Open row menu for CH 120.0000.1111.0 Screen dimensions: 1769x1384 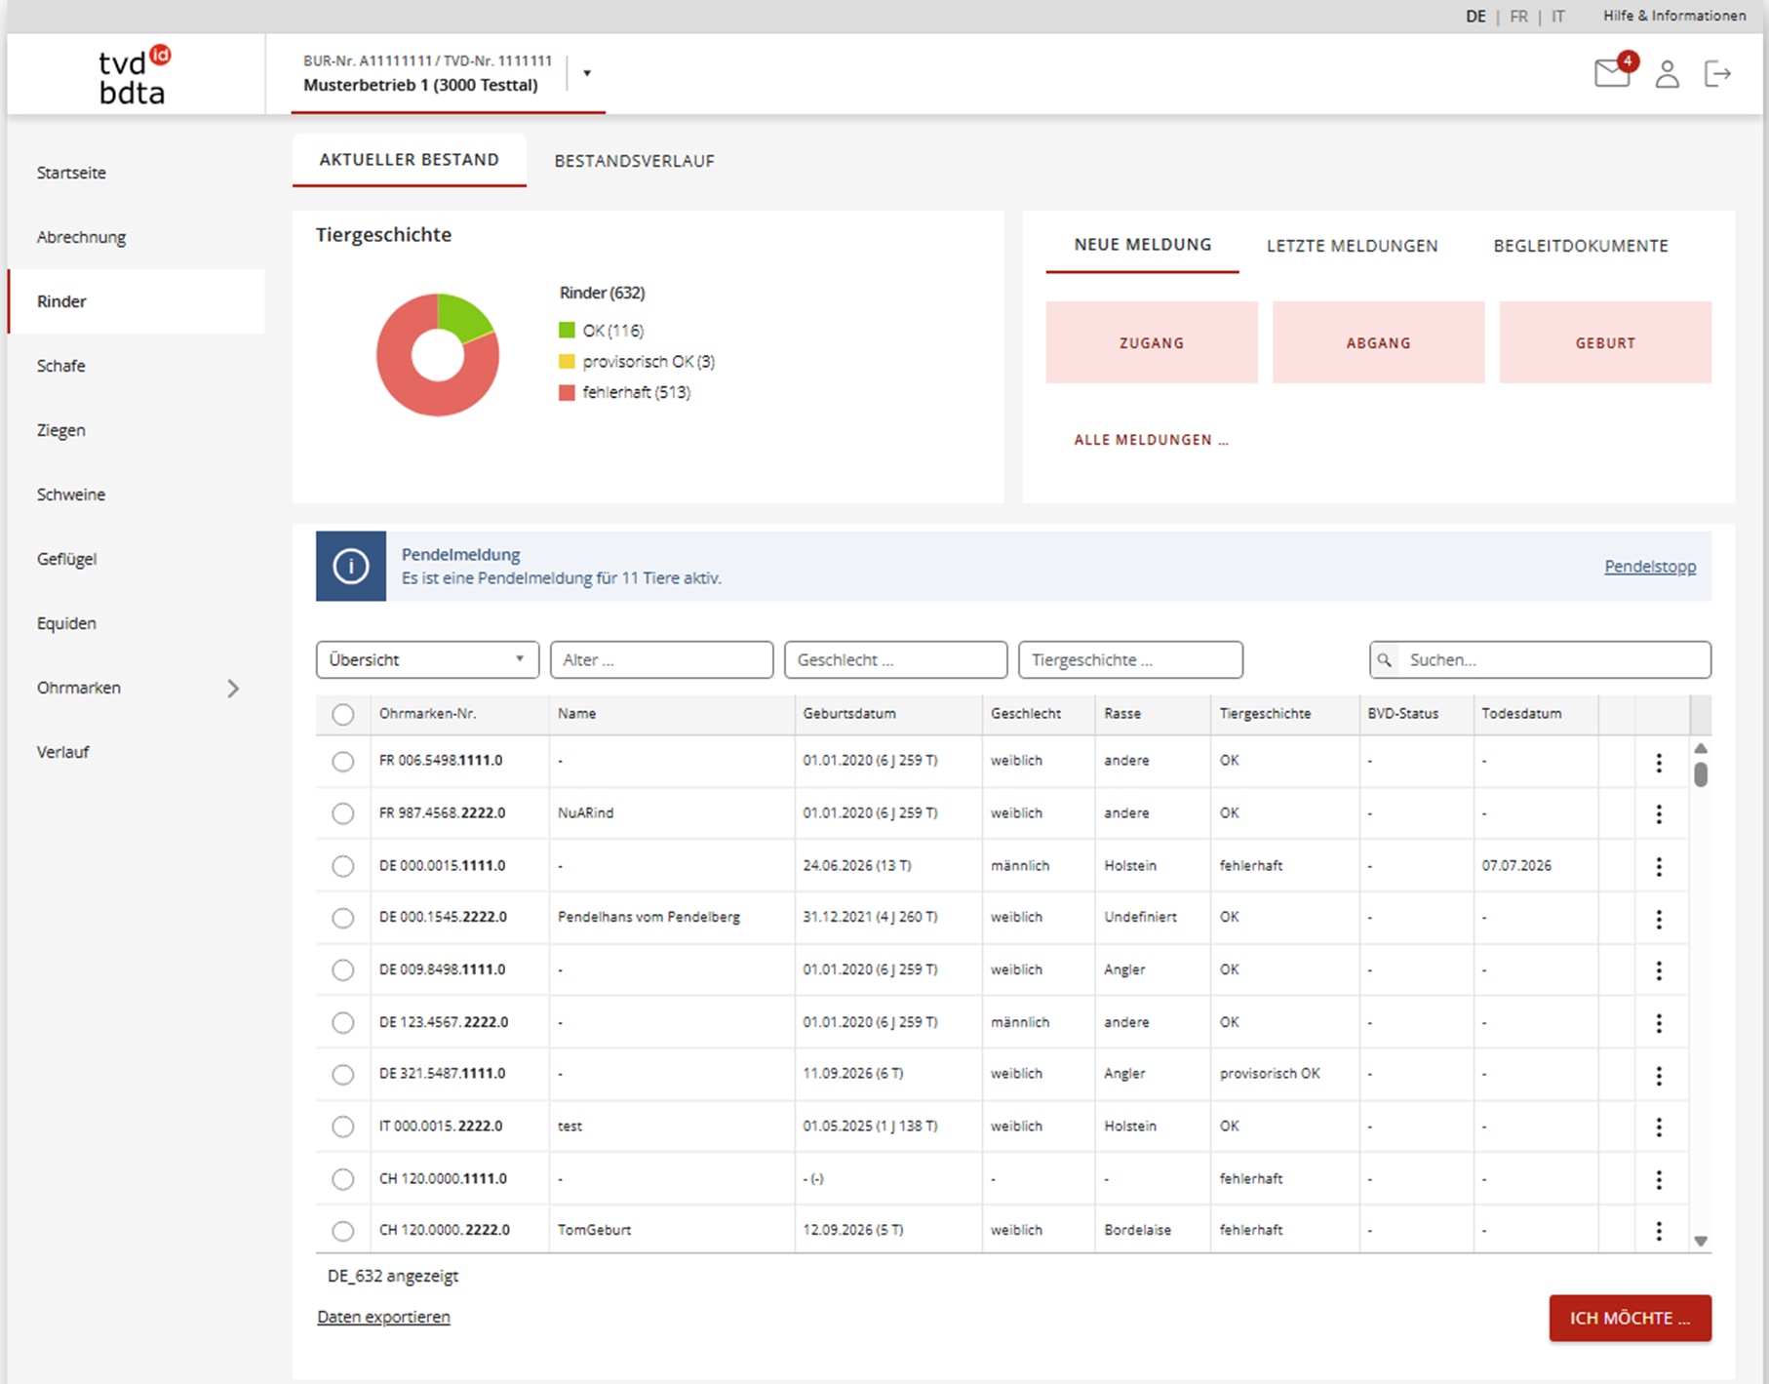coord(1659,1179)
